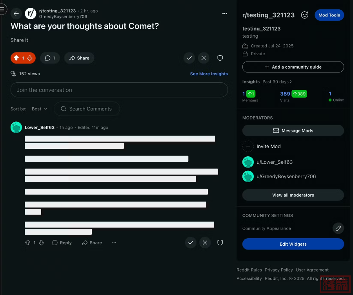Image resolution: width=353 pixels, height=295 pixels.
Task: Open the See More Insights link
Action: pyautogui.click(x=209, y=74)
